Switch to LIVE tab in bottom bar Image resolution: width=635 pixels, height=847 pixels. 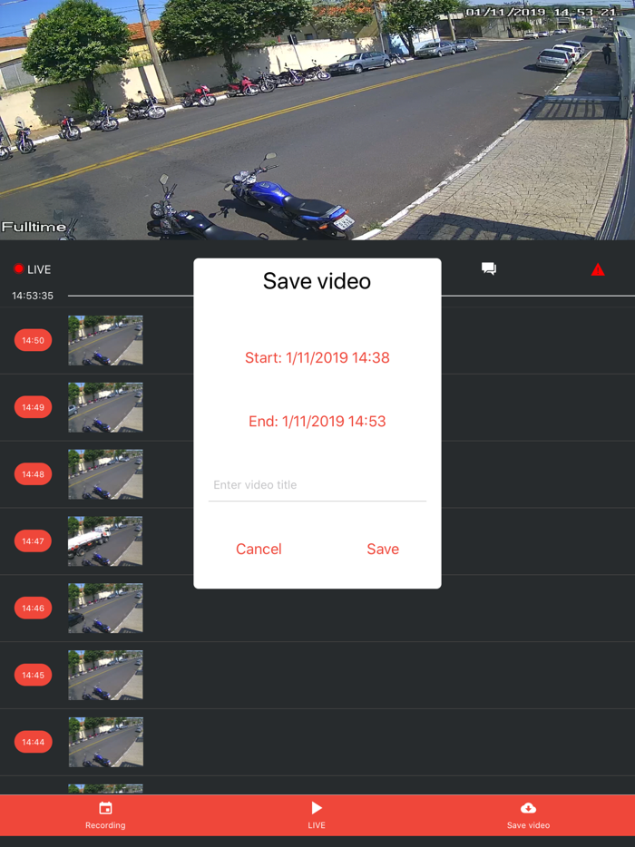tap(317, 815)
